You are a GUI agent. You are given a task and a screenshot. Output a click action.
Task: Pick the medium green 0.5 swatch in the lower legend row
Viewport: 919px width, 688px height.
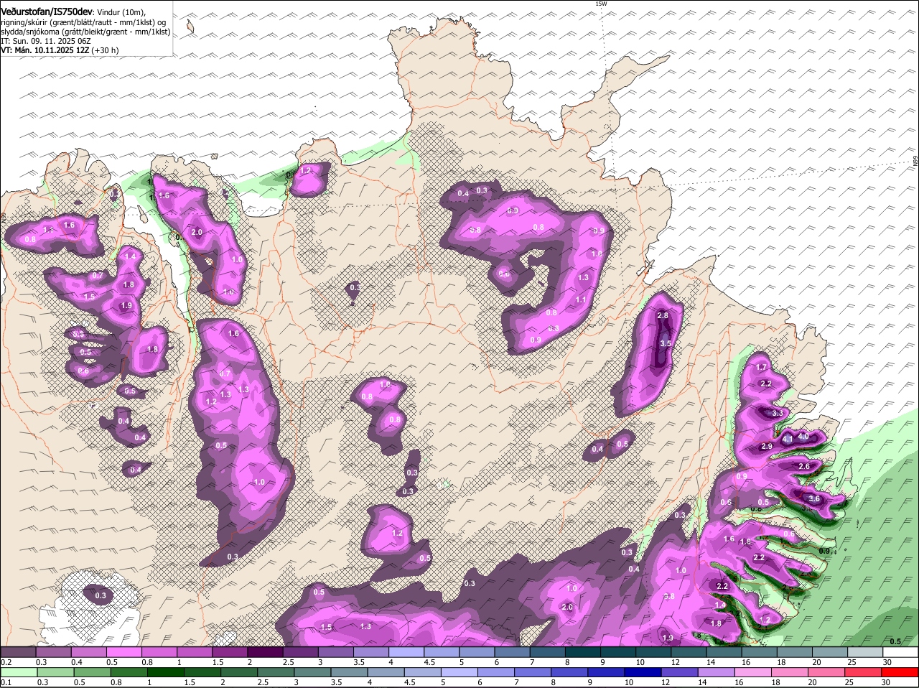[91, 672]
